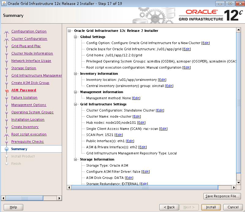Go to Create ASM Disk Group step
The height and width of the screenshot is (212, 245).
pyautogui.click(x=30, y=83)
